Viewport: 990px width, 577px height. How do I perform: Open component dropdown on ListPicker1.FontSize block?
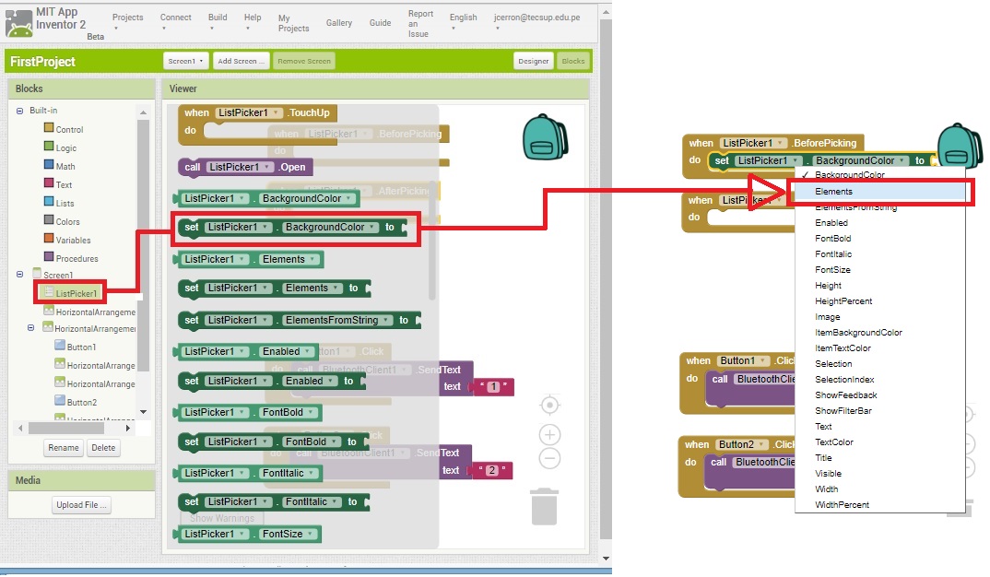242,534
